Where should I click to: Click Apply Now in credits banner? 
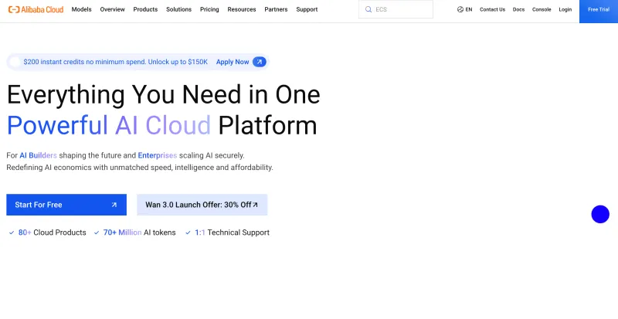tap(233, 62)
